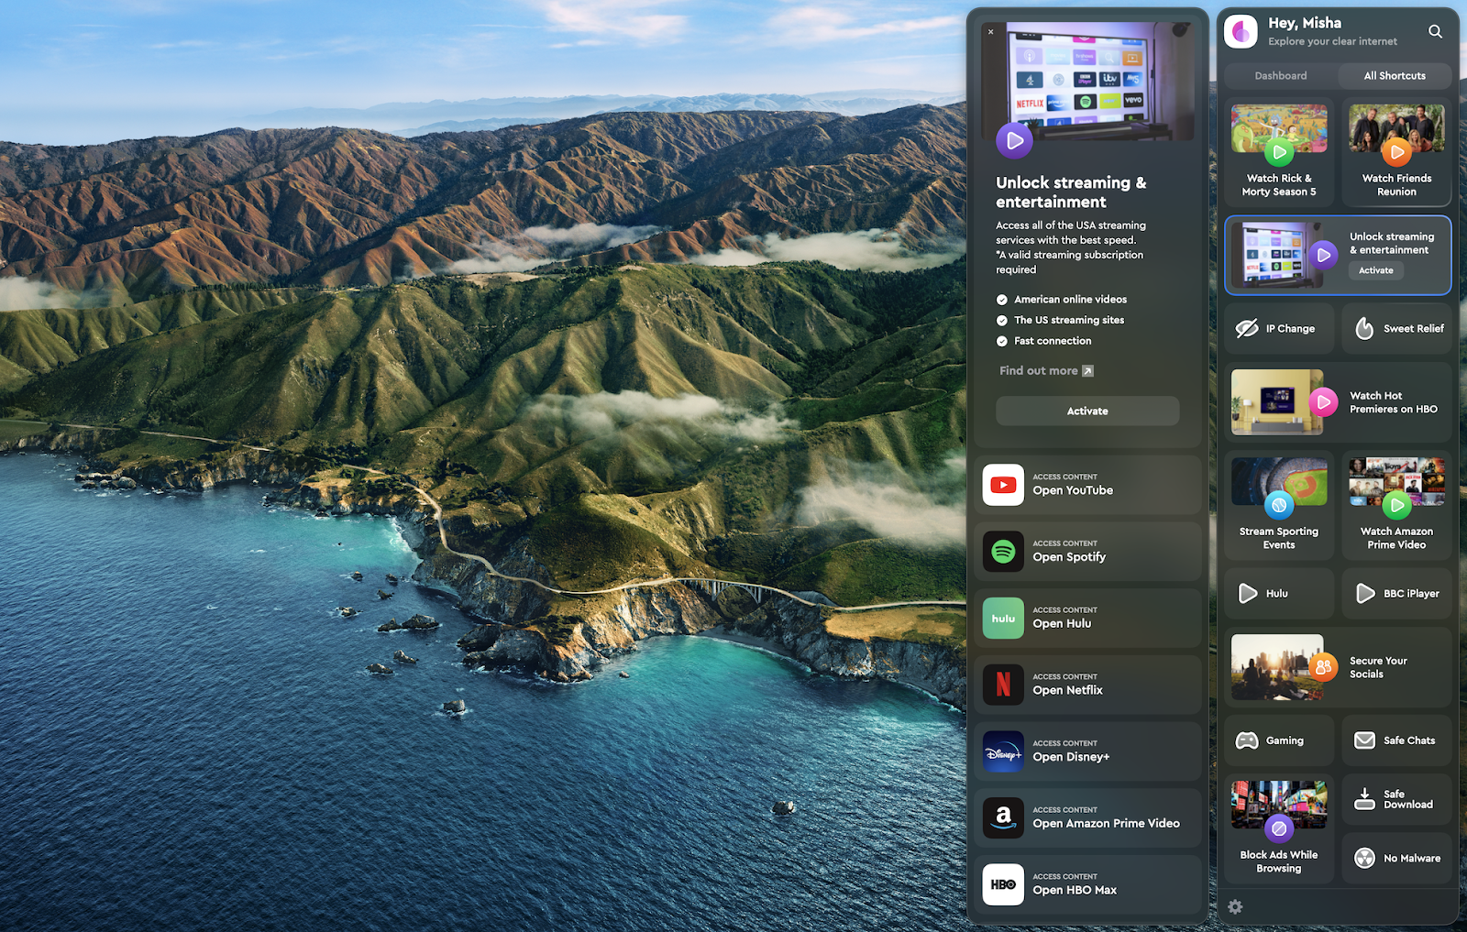Open Spotify via its shortcut icon
1467x932 pixels.
click(x=1086, y=551)
